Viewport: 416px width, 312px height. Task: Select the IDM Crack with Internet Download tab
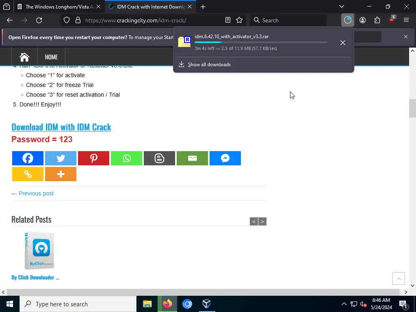coord(150,7)
